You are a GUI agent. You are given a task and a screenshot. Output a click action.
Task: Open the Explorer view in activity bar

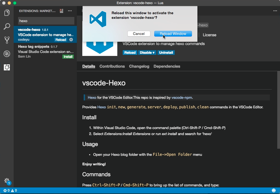tap(7, 13)
